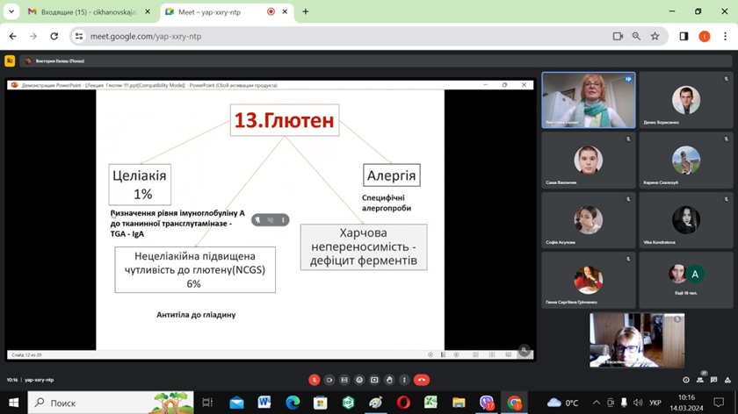The image size is (738, 414).
Task: Open the tab search dropdown arrow
Action: point(11,11)
